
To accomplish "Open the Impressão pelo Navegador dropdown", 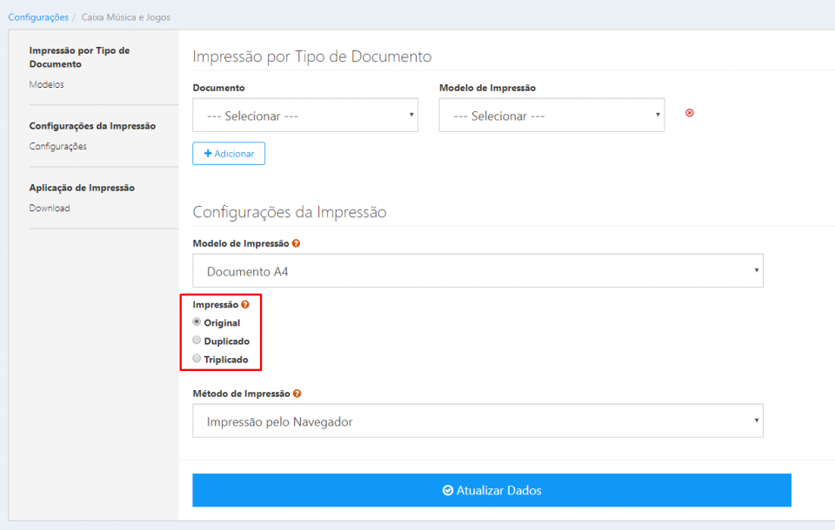I will 477,421.
